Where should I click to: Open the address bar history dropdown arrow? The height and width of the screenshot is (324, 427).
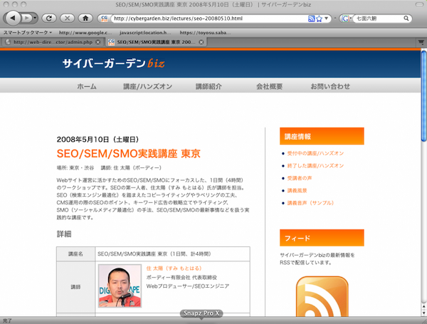(326, 19)
